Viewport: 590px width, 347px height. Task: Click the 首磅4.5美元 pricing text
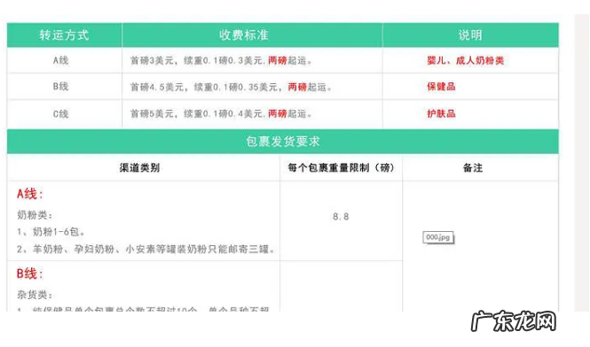[231, 87]
